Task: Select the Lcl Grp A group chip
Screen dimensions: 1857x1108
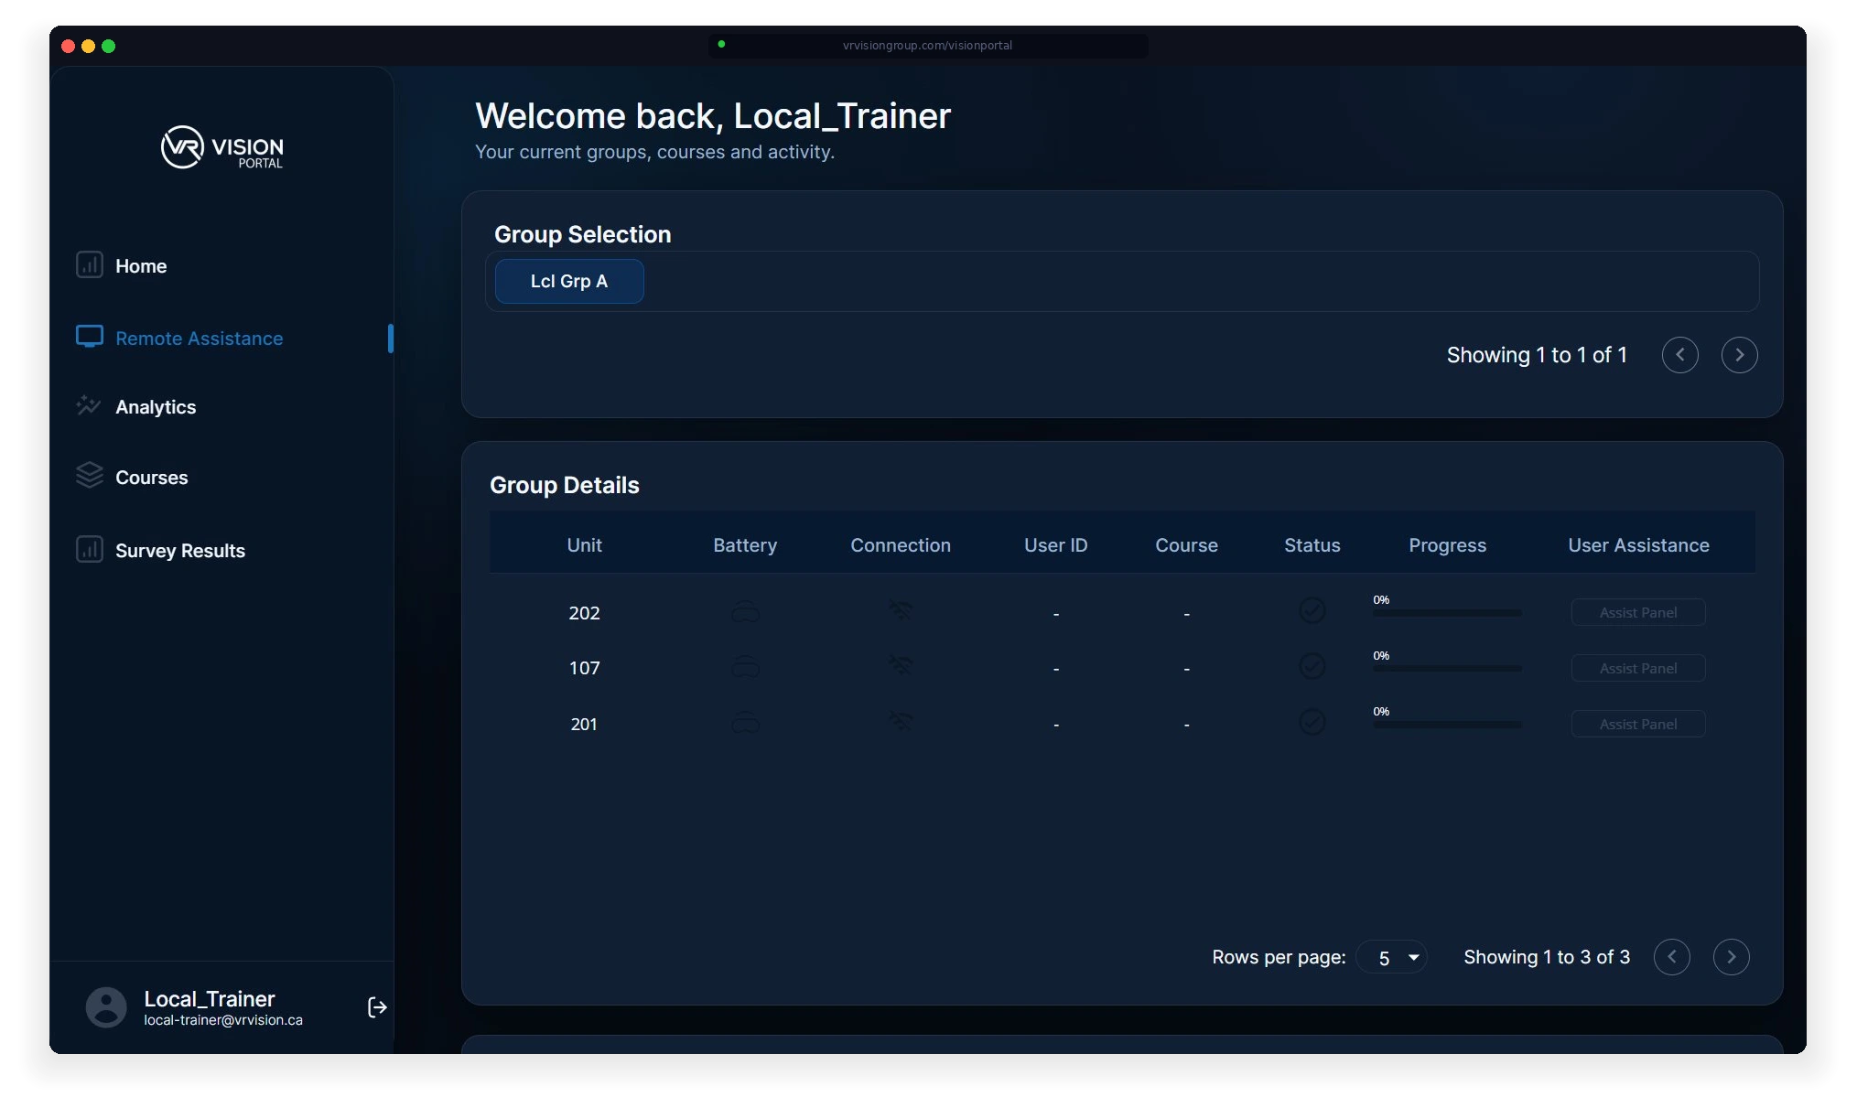Action: [x=568, y=281]
